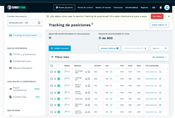The width and height of the screenshot is (175, 118).
Task: Click Copiar enlace button
Action: 159,25
